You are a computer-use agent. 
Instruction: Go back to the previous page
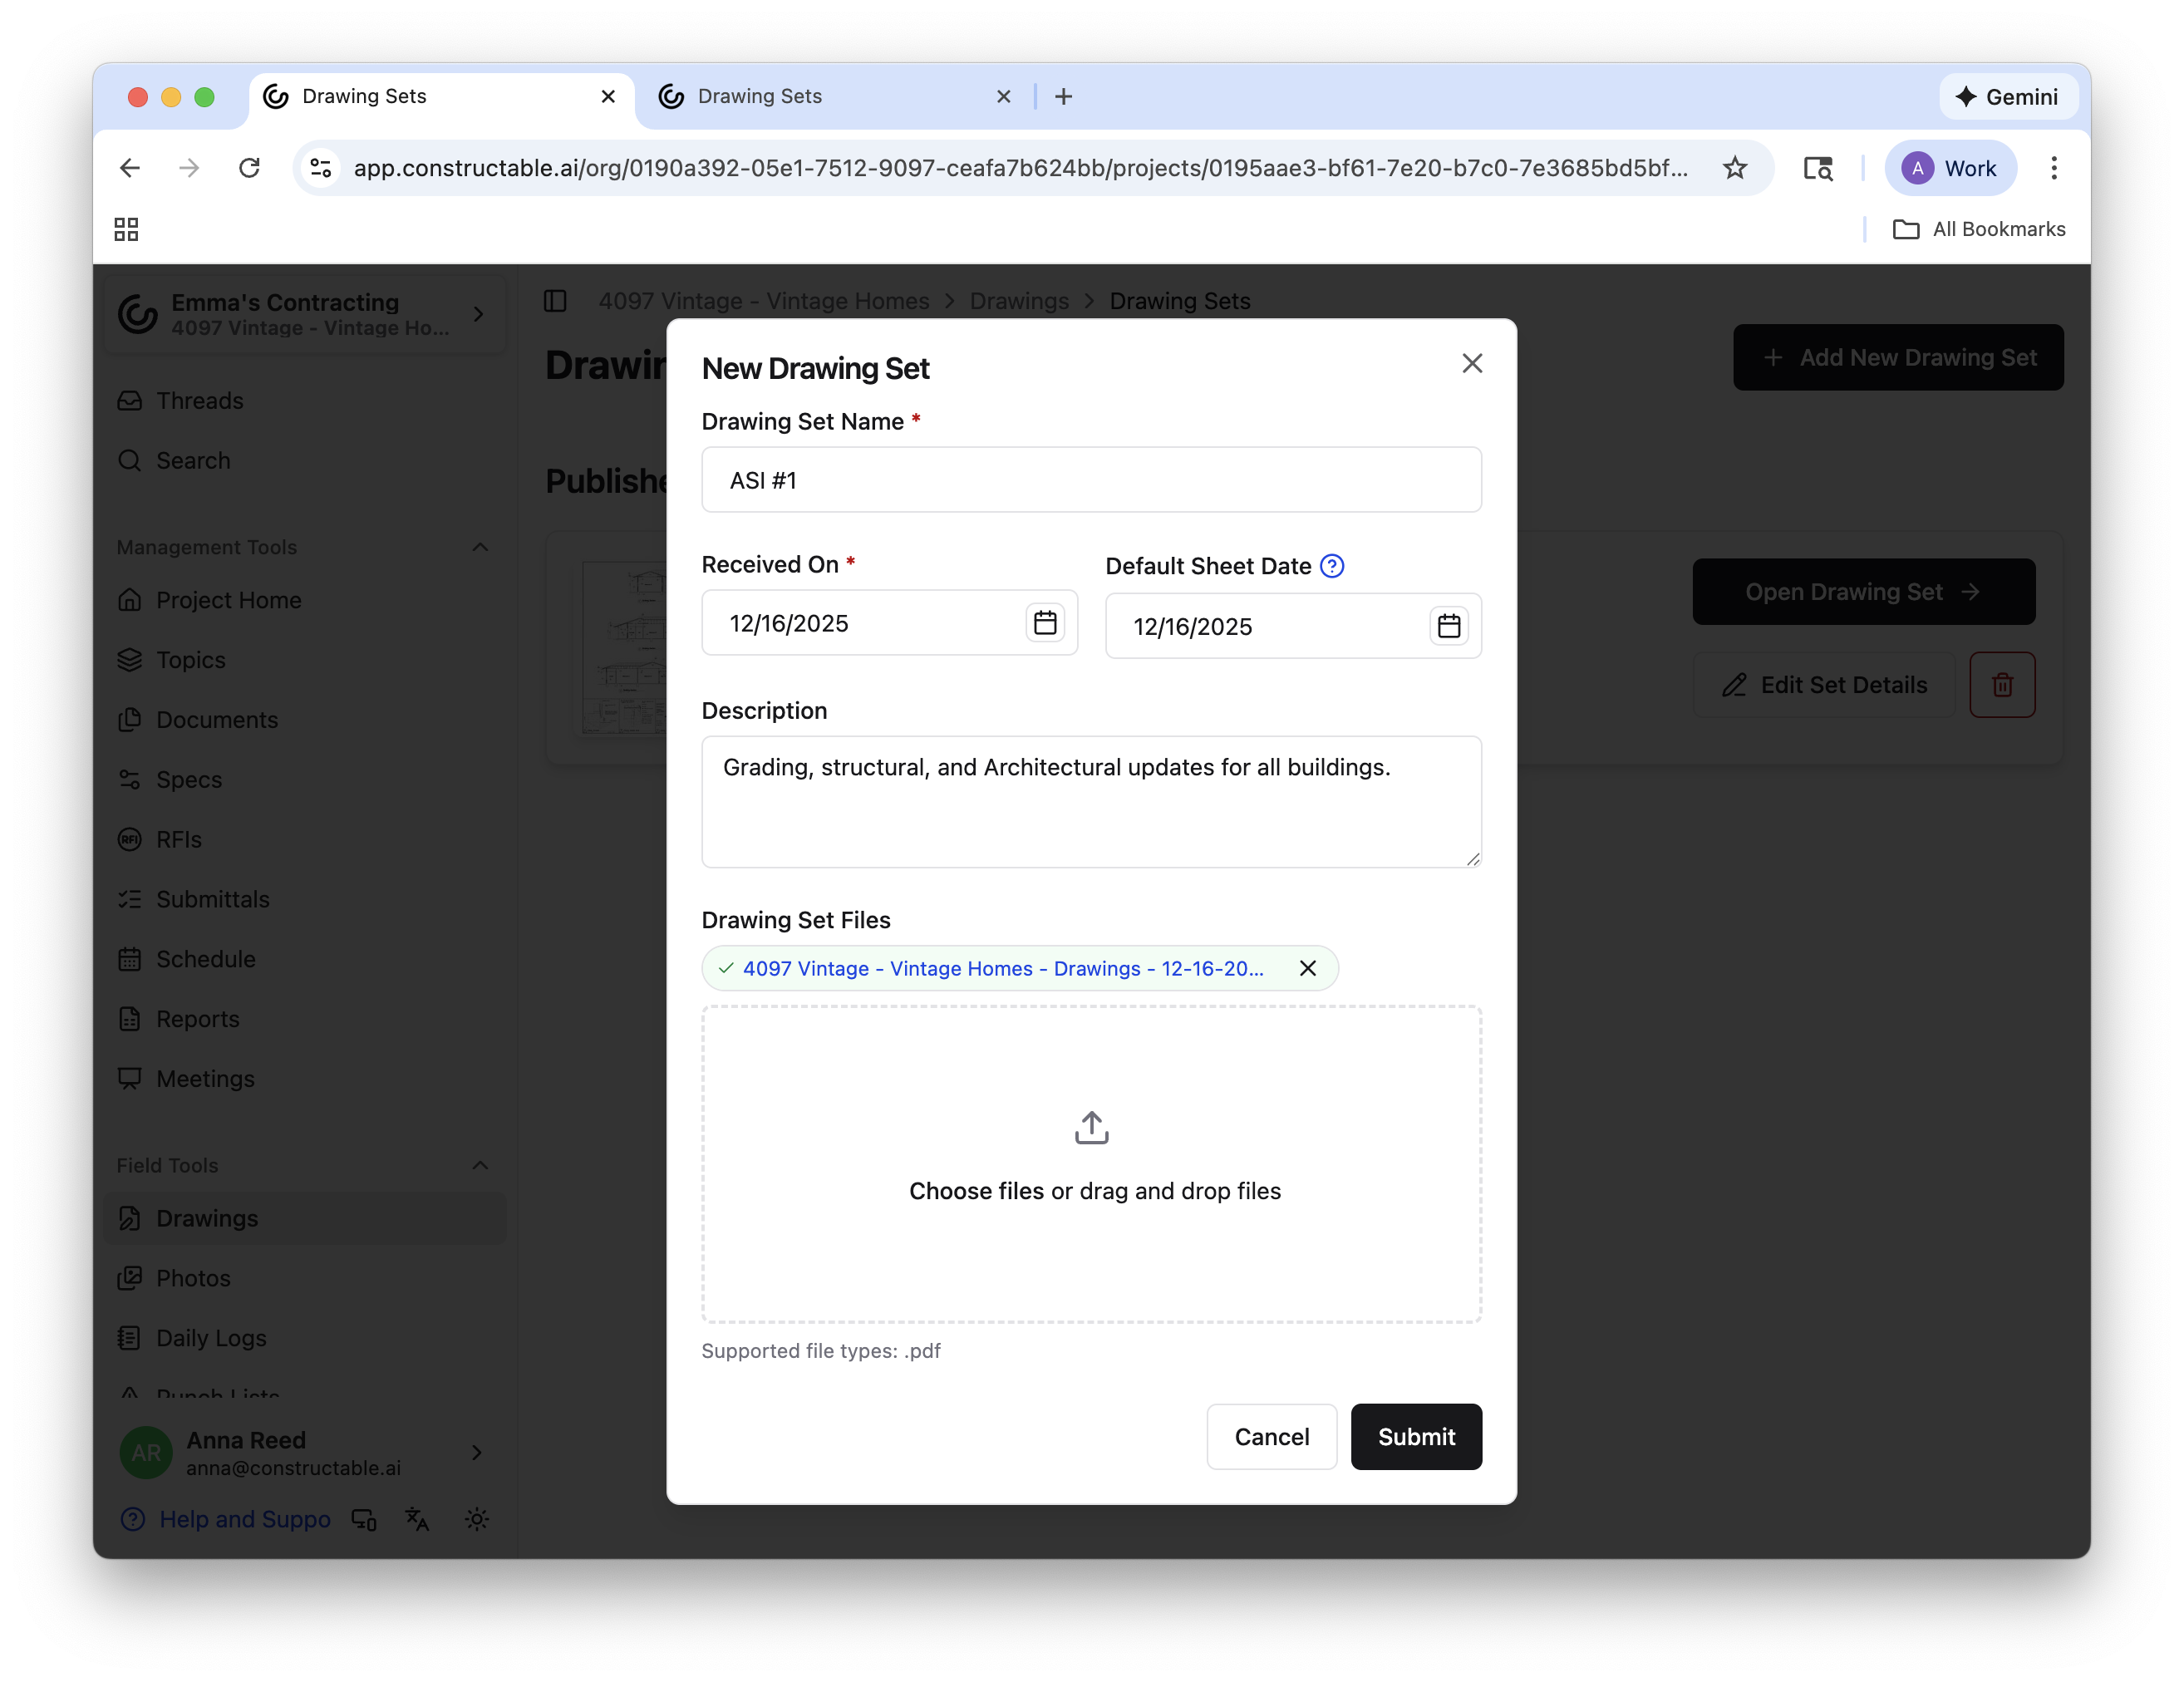coord(130,168)
